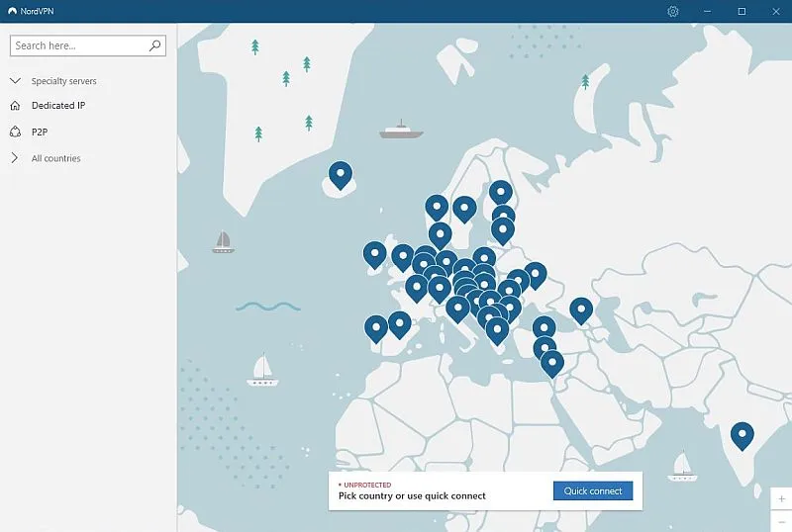Open settings via the gear icon
Viewport: 792px width, 532px height.
click(672, 11)
